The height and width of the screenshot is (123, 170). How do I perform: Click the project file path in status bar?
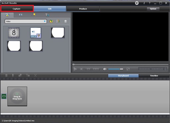pyautogui.click(x=18, y=121)
